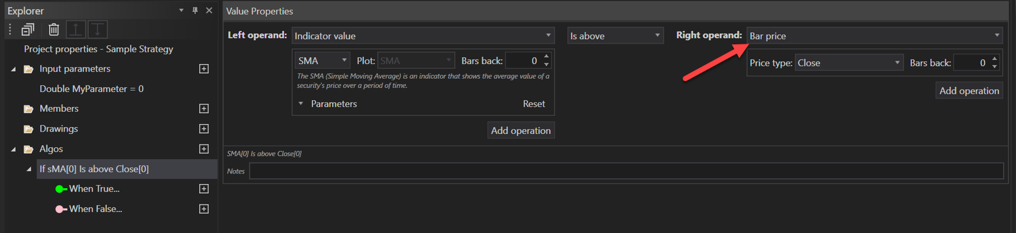Open the Is above comparison dropdown
The height and width of the screenshot is (233, 1016).
pos(615,36)
